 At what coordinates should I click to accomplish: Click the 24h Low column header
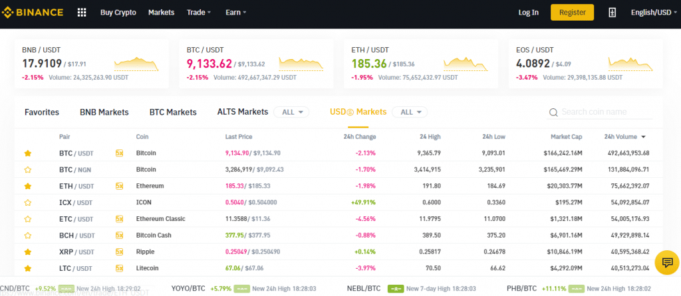tap(494, 137)
